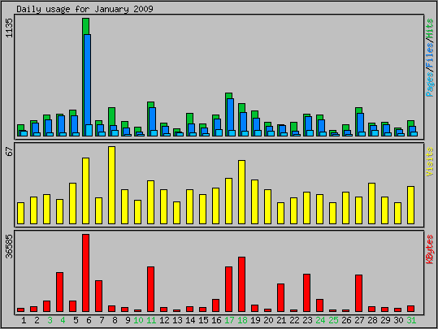The image size is (438, 329).
Task: Select the day 18 label on the axis
Action: pyautogui.click(x=242, y=320)
